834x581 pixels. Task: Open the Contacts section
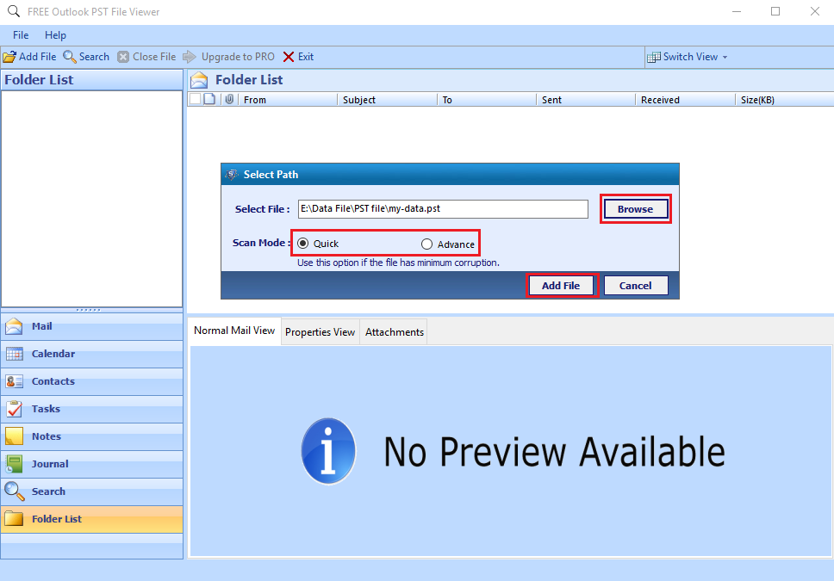tap(52, 381)
